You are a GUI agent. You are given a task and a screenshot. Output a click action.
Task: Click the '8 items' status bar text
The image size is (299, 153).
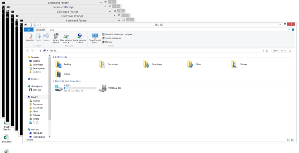point(30,140)
